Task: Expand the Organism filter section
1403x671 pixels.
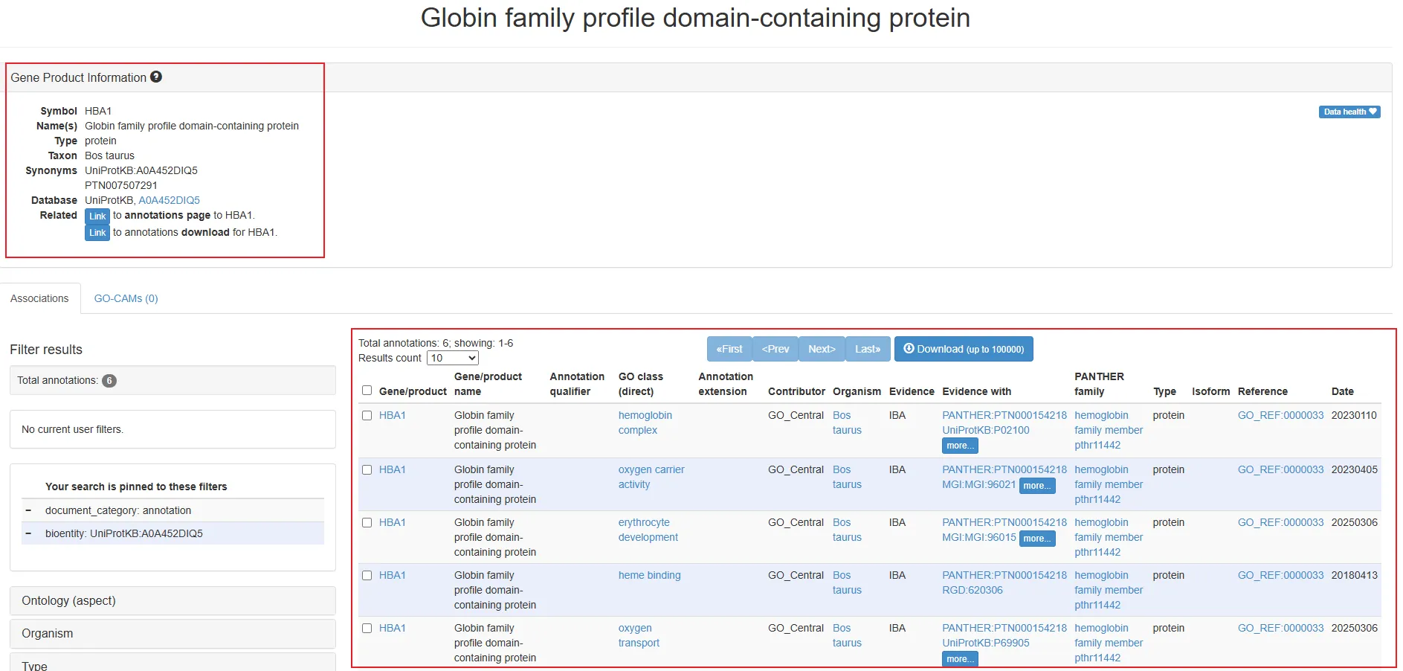Action: pyautogui.click(x=172, y=633)
